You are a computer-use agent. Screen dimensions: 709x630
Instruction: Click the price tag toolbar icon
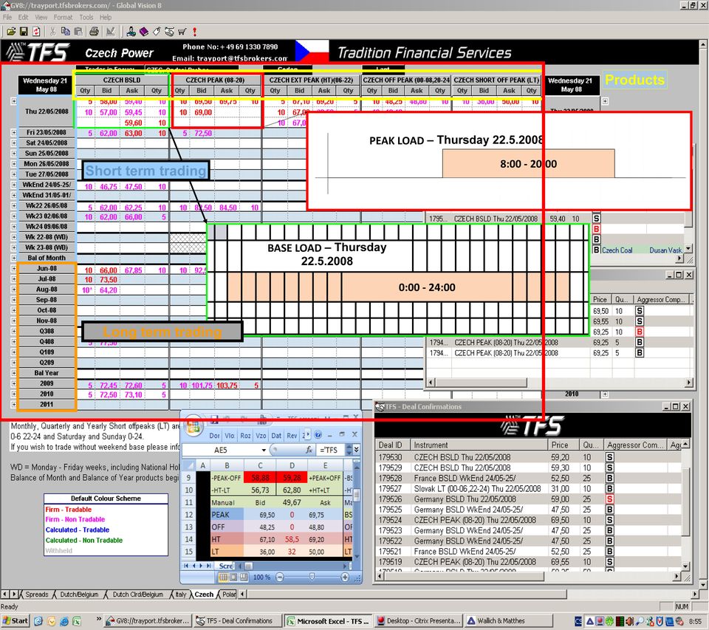coord(157,32)
